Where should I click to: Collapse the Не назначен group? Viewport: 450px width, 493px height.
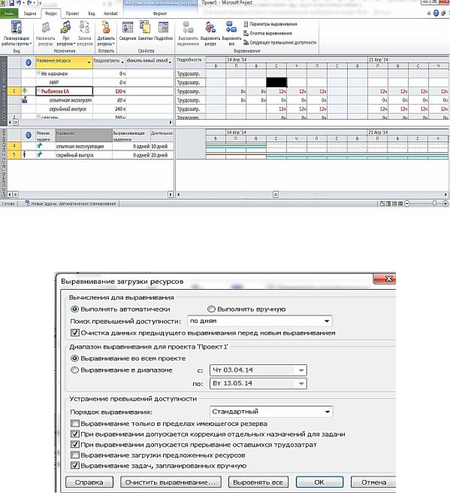[38, 73]
